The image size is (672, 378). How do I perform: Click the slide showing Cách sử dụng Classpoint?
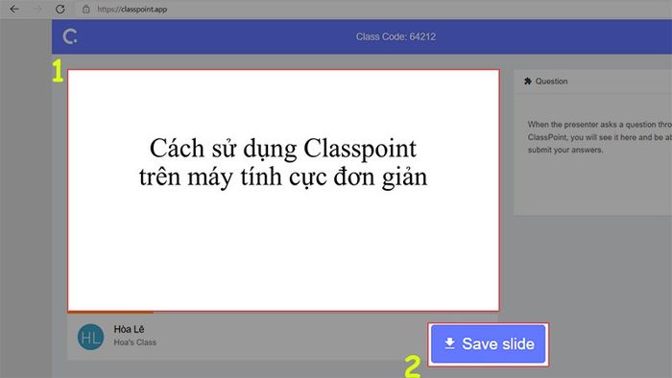(283, 190)
